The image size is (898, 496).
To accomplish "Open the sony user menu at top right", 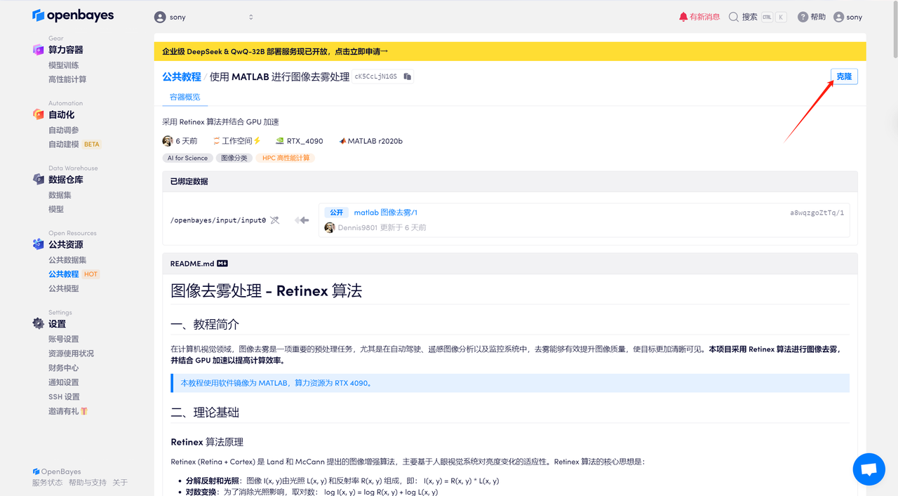I will [847, 17].
